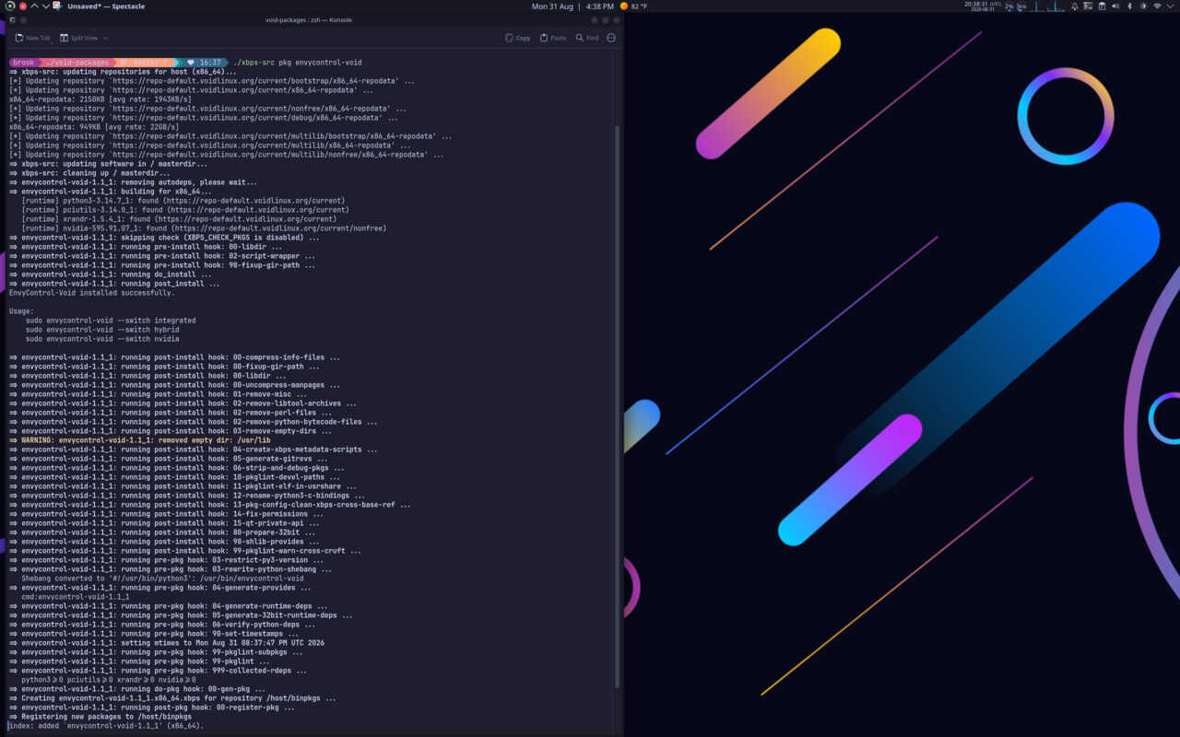
Task: Click the clipboard tray icon
Action: (x=1102, y=6)
